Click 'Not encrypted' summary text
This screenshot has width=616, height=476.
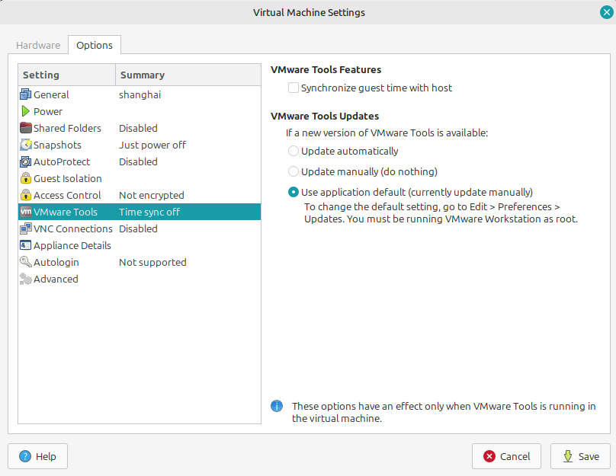point(152,195)
